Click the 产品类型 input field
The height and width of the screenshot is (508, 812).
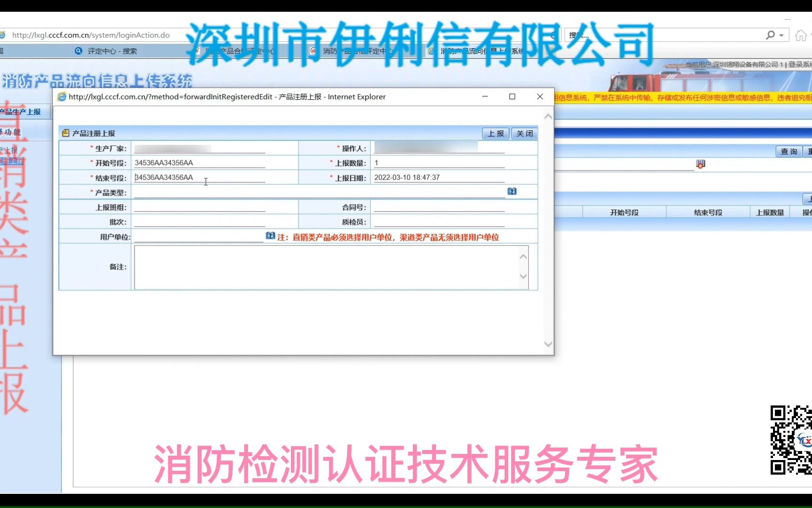pos(320,192)
